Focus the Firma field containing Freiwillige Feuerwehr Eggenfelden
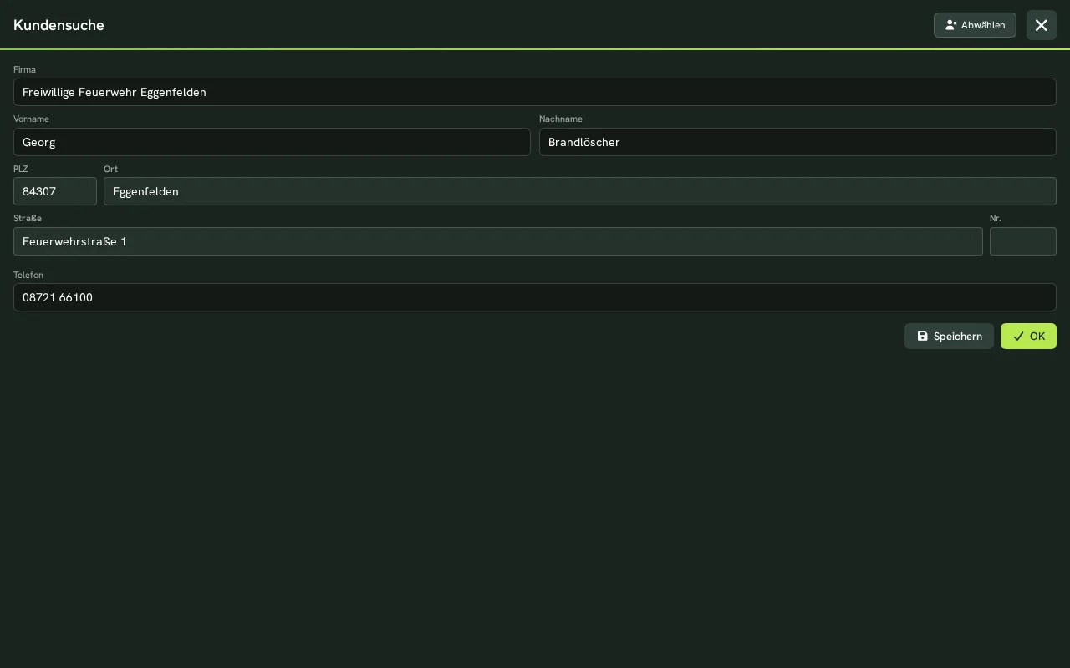This screenshot has width=1070, height=668. pos(535,92)
